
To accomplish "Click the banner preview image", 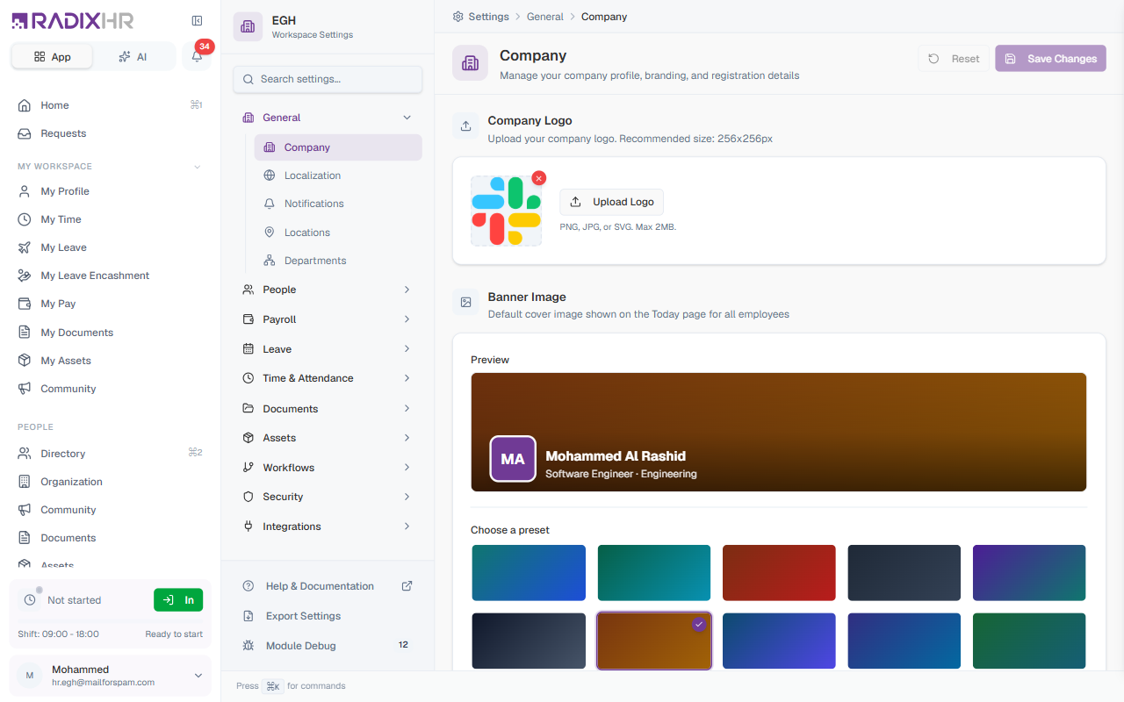I will coord(779,432).
